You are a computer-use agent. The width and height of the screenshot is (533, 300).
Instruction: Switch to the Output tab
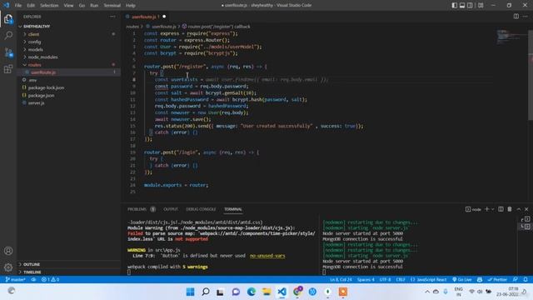(171, 209)
